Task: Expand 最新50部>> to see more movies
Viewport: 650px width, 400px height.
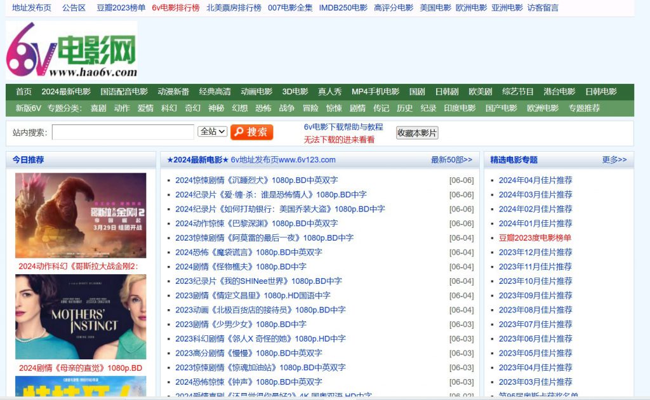Action: (x=451, y=160)
